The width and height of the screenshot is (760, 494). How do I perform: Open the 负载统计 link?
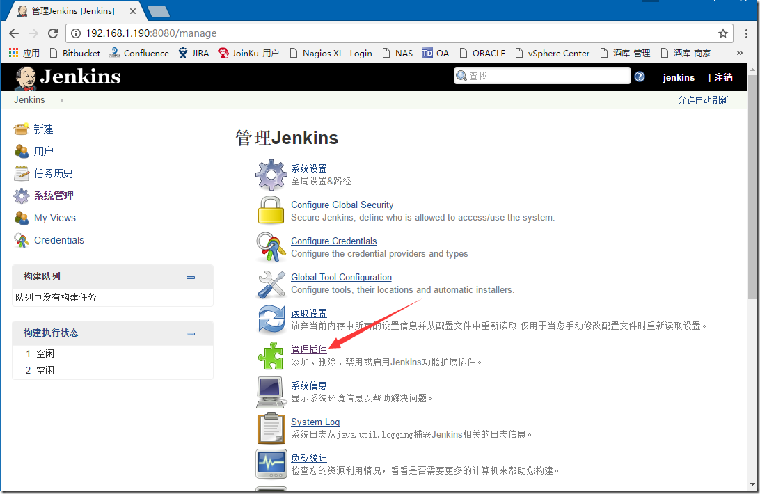pyautogui.click(x=309, y=458)
